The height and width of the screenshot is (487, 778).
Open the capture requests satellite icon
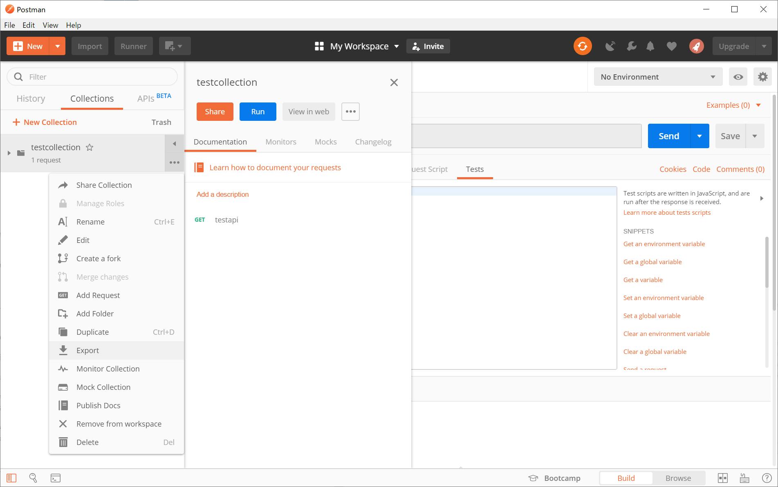click(610, 46)
